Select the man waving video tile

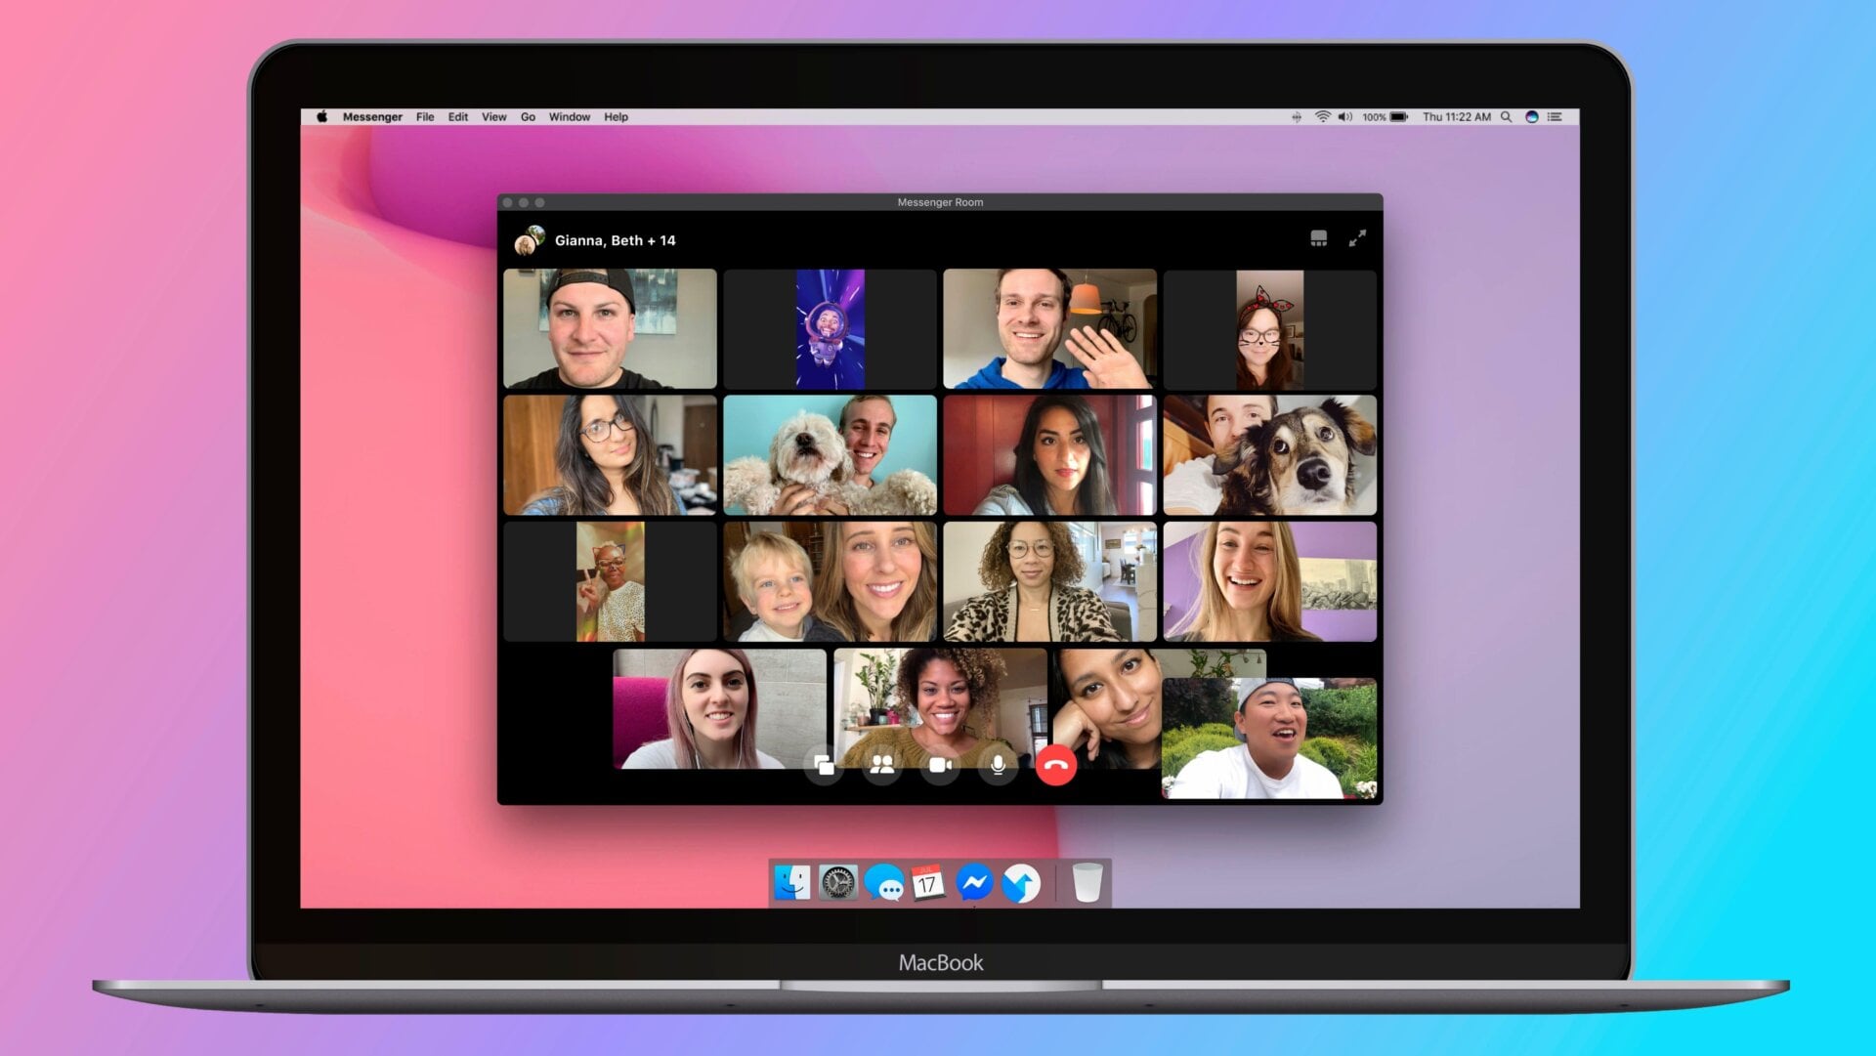click(x=1049, y=329)
